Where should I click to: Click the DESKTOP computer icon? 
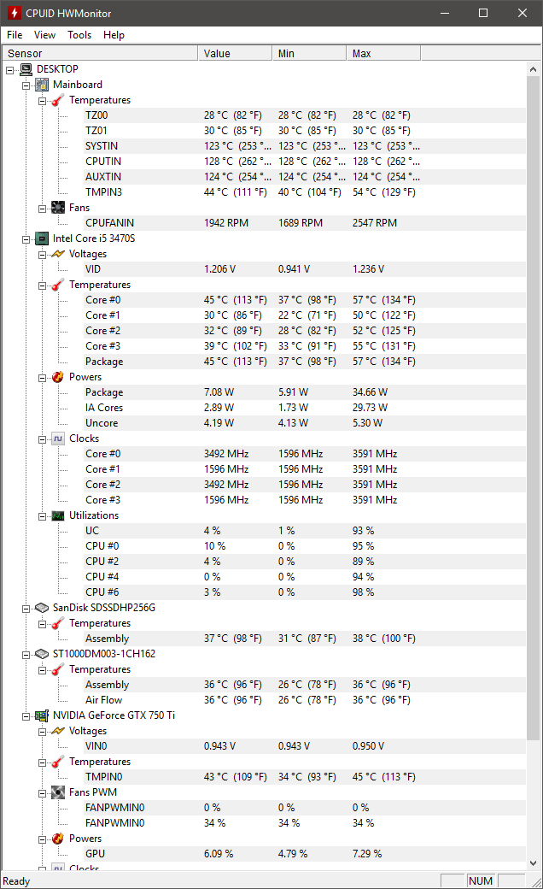26,69
